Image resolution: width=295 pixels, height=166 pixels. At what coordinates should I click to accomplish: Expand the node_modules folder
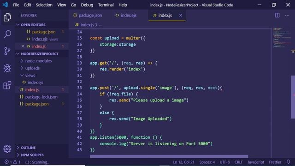coord(22,61)
